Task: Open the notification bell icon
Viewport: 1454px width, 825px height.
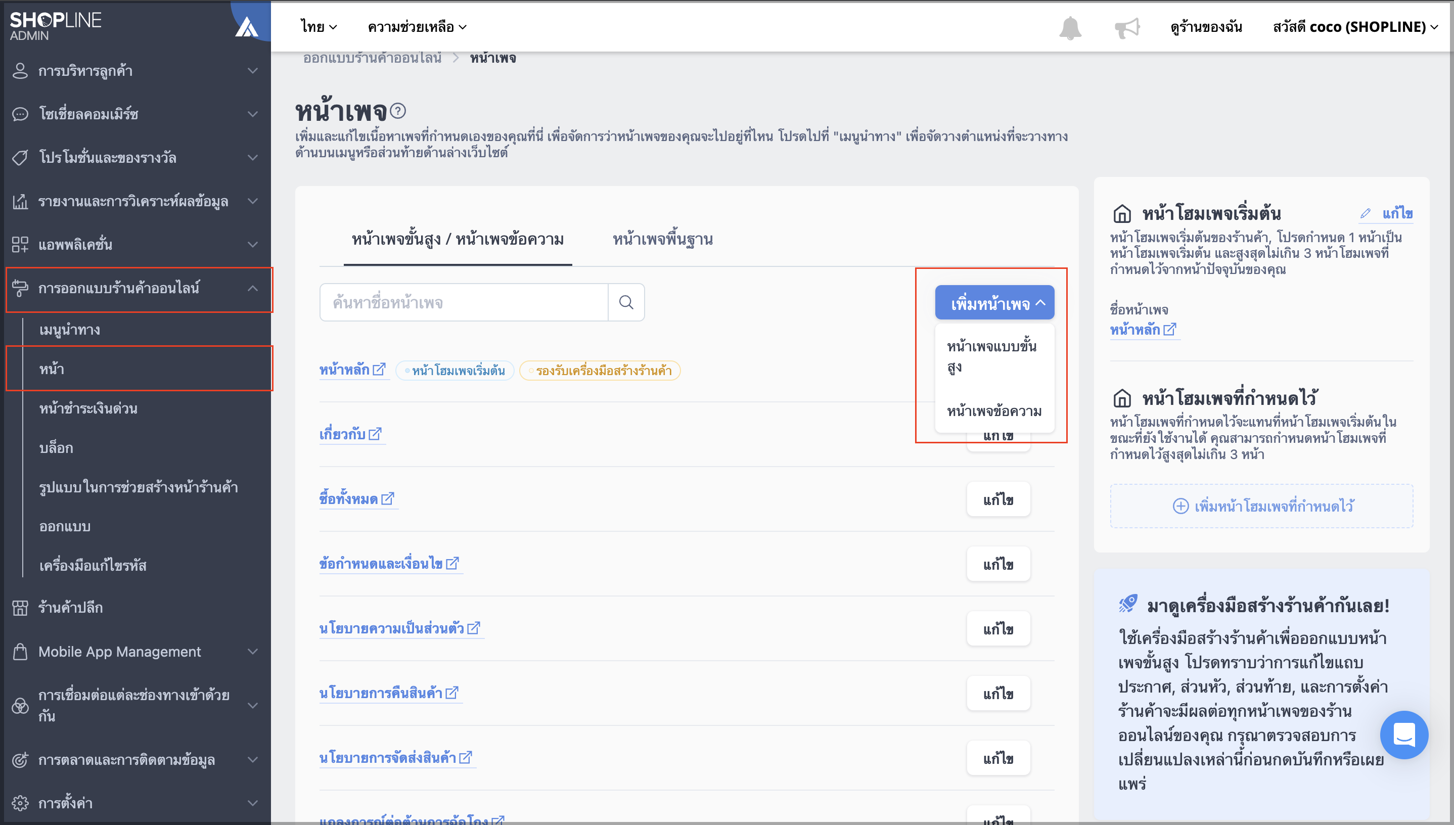Action: 1070,27
